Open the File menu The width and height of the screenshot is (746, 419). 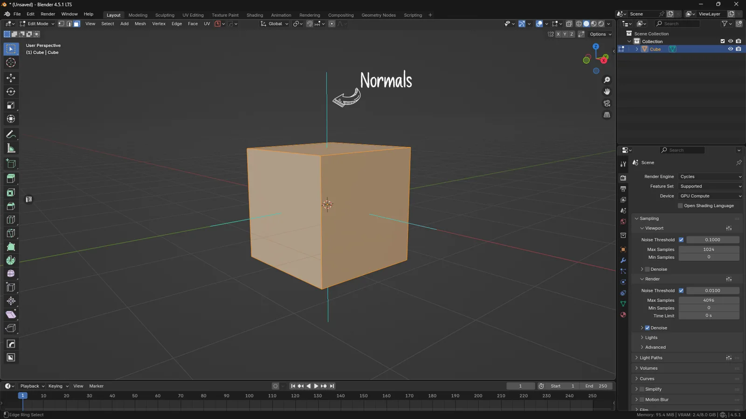click(x=17, y=14)
